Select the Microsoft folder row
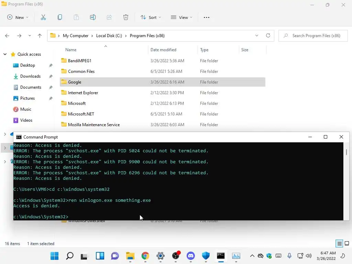This screenshot has height=264, width=352. [163, 103]
